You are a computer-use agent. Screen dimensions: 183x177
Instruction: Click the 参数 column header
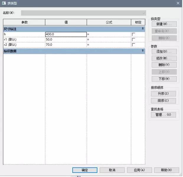click(24, 22)
